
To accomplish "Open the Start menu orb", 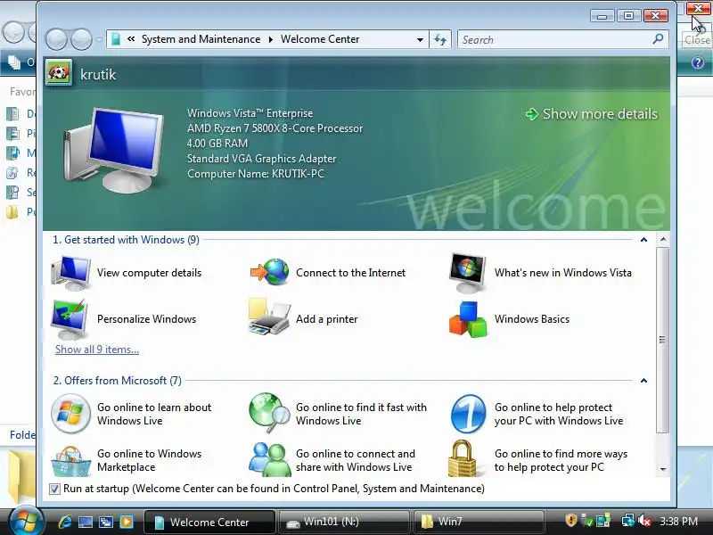I will pyautogui.click(x=27, y=522).
